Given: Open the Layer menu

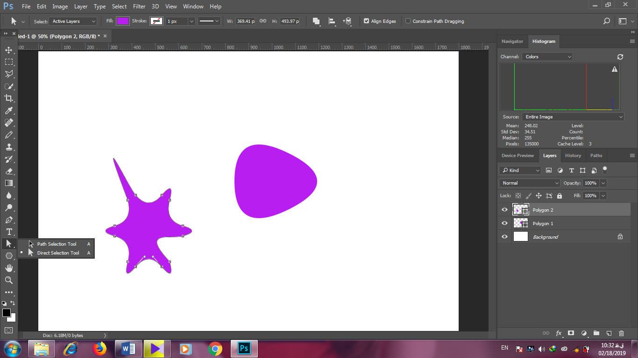Looking at the screenshot, I should click(80, 7).
